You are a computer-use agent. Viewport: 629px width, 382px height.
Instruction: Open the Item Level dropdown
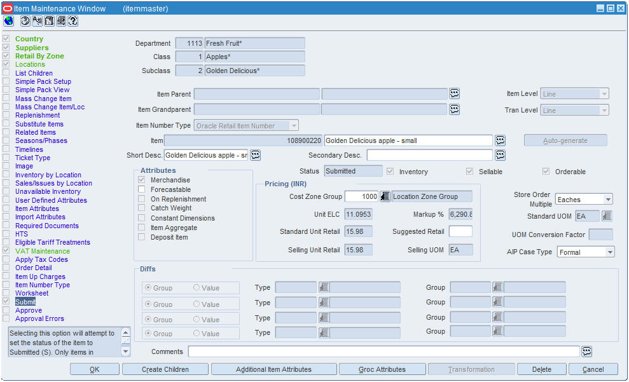604,94
